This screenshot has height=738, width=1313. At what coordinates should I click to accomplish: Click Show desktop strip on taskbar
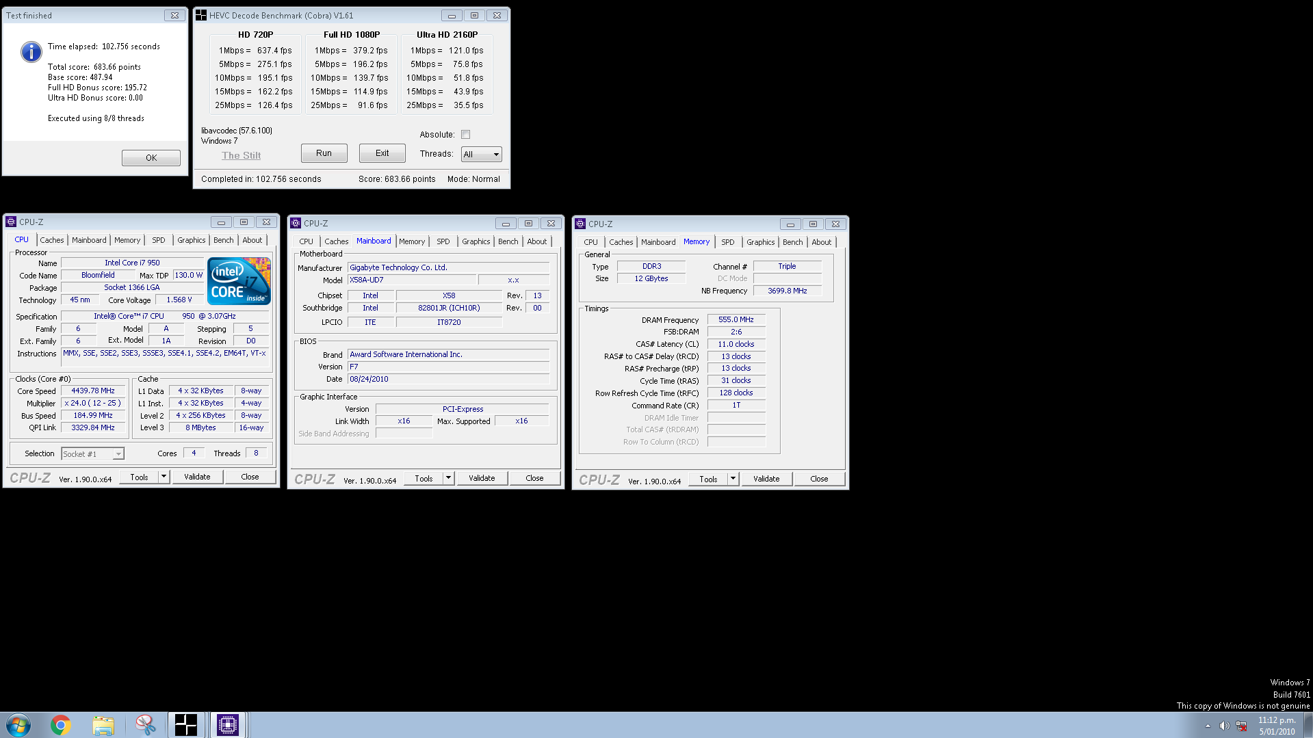tap(1308, 725)
